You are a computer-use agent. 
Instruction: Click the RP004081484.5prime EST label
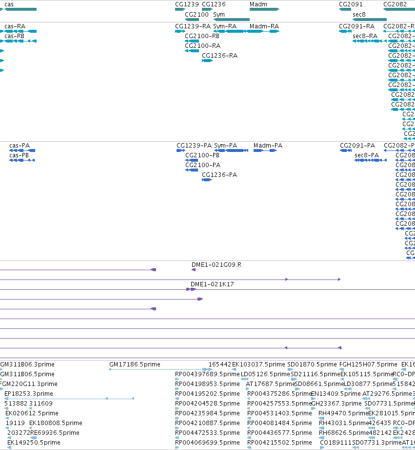(x=279, y=423)
